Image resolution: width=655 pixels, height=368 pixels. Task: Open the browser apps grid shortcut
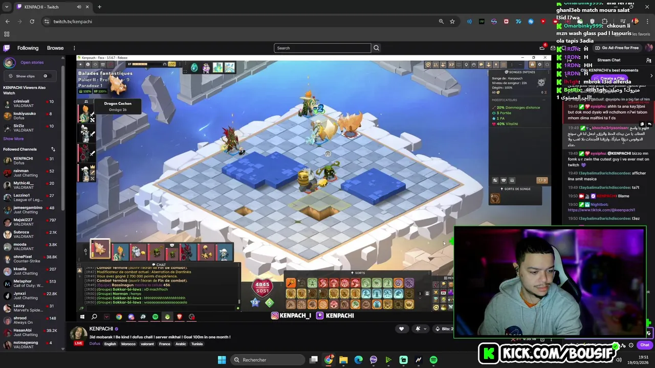[x=7, y=34]
